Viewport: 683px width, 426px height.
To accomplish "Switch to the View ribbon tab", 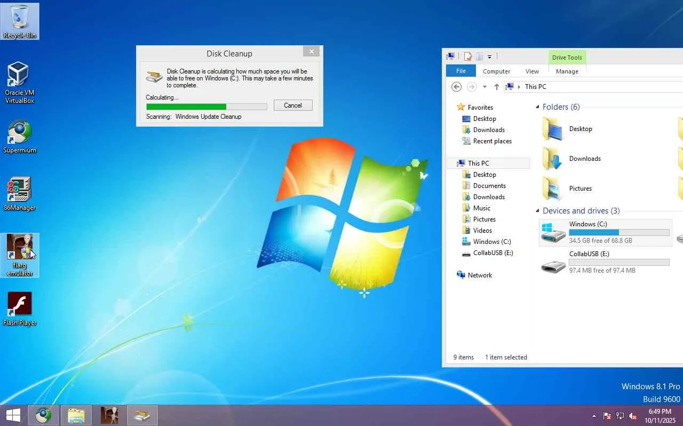I will [532, 71].
